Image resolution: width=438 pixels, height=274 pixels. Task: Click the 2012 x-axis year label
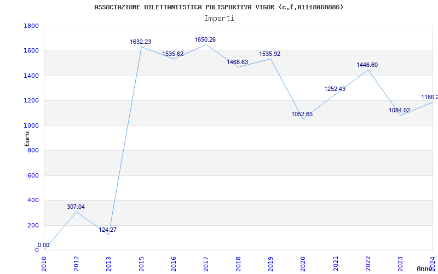coord(77,262)
